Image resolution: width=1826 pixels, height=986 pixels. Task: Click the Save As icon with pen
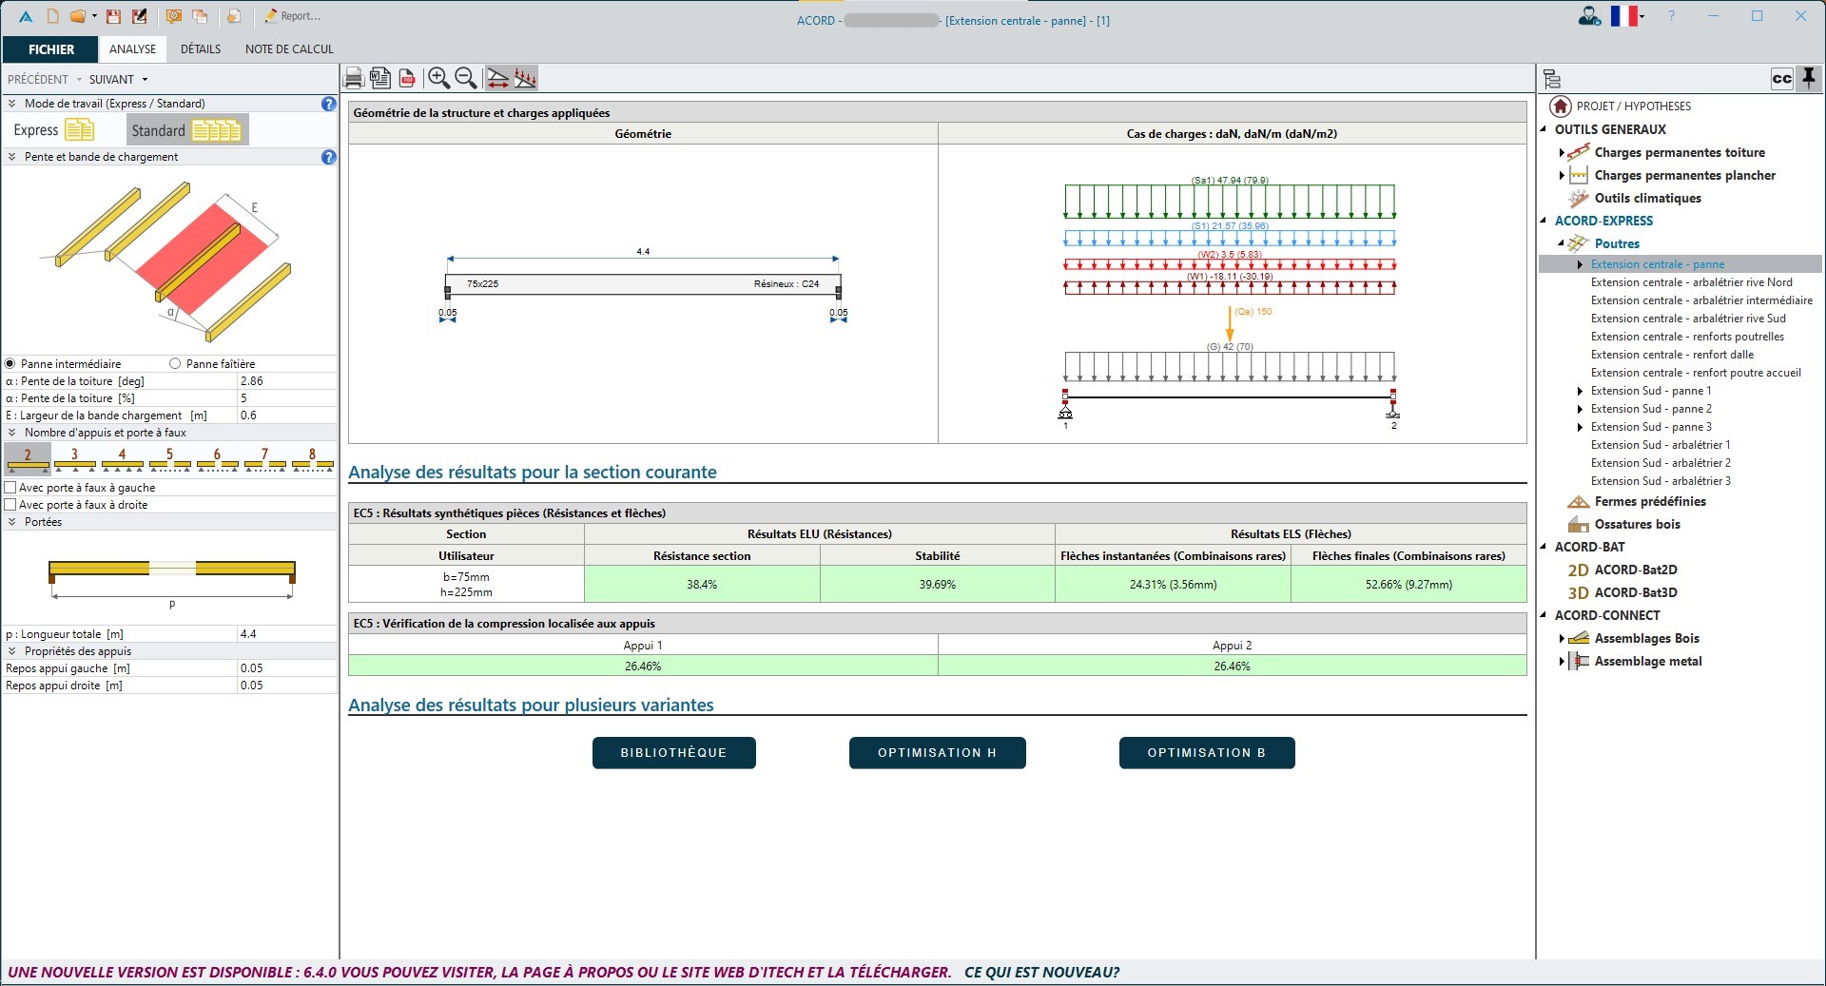click(140, 16)
